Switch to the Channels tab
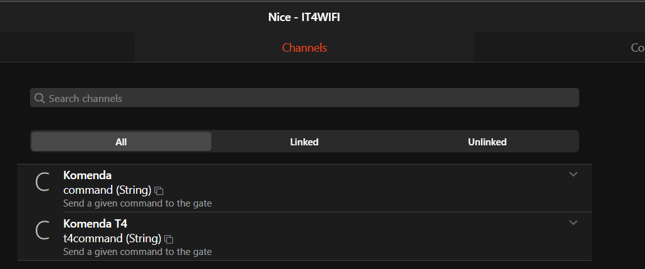 pos(305,48)
